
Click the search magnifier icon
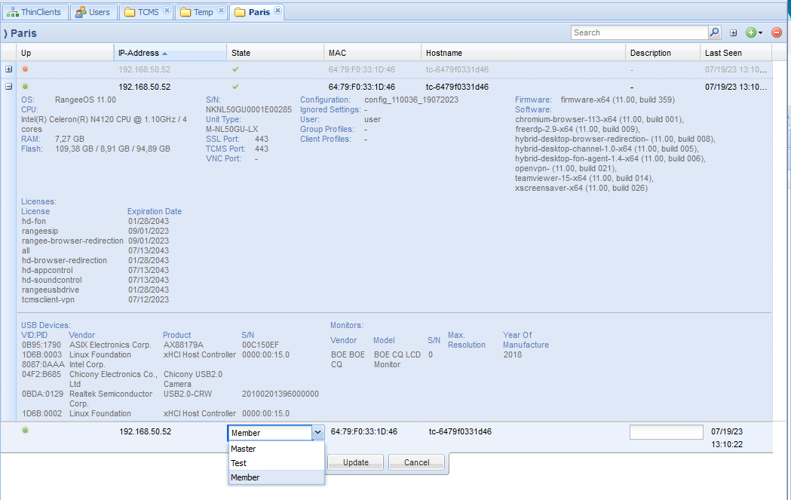pyautogui.click(x=714, y=32)
